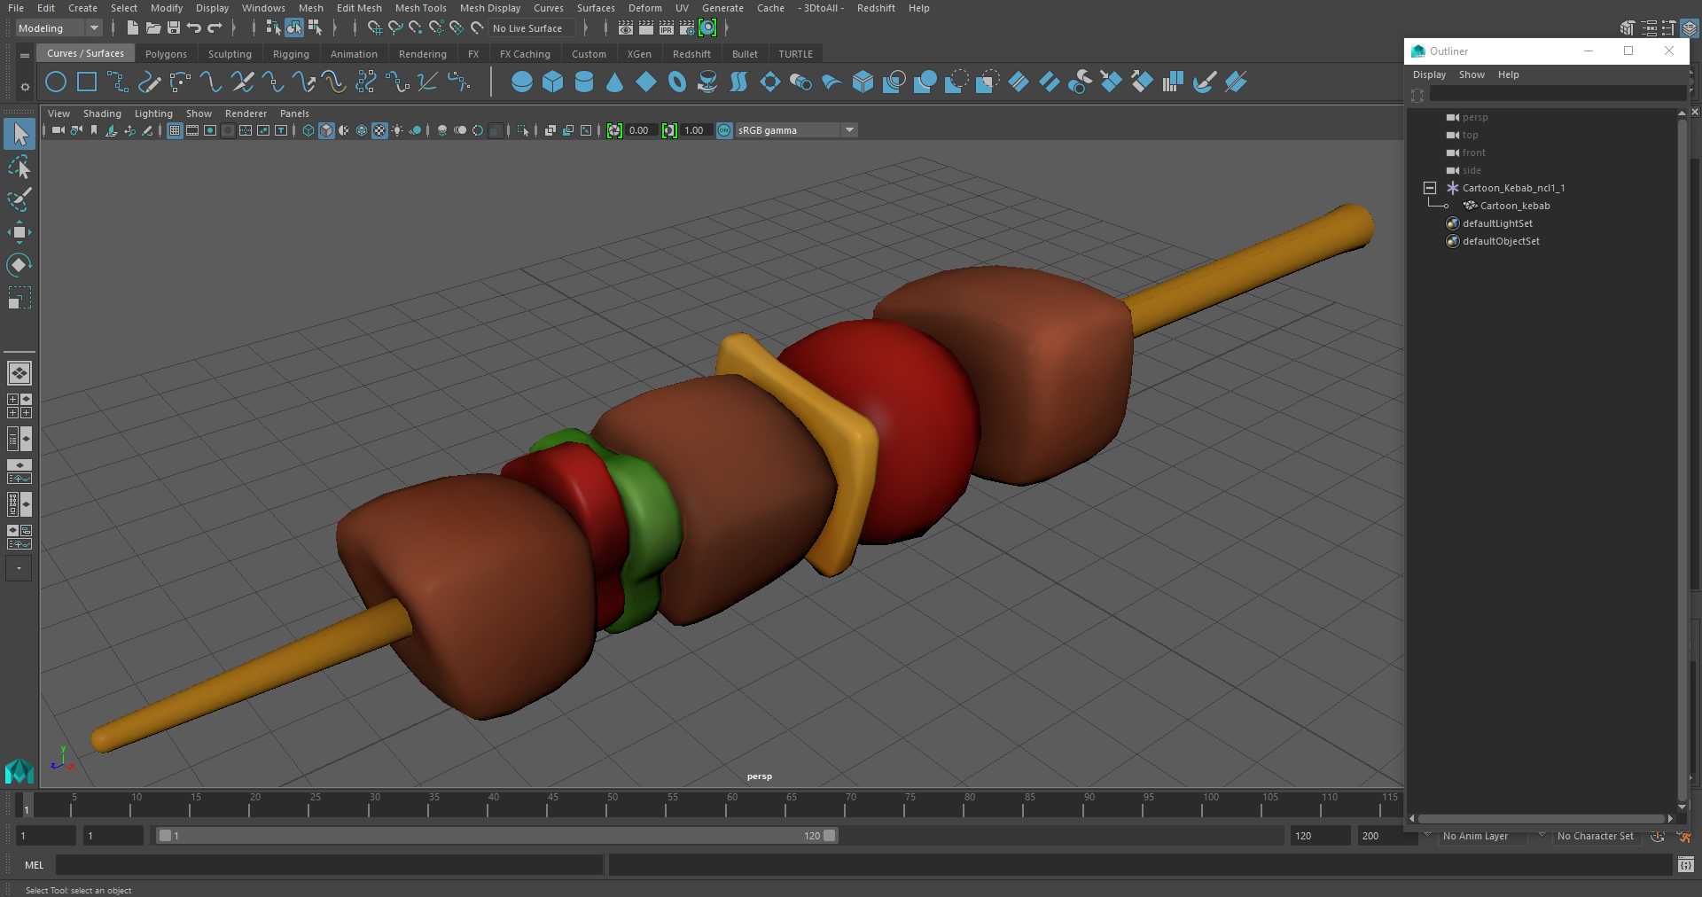Toggle select by component type icon
Viewport: 1702px width, 897px height.
click(x=315, y=28)
